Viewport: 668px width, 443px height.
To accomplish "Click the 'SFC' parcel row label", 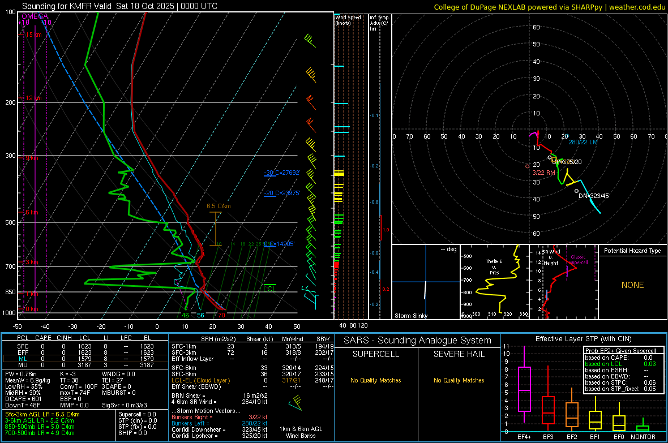I will point(23,346).
